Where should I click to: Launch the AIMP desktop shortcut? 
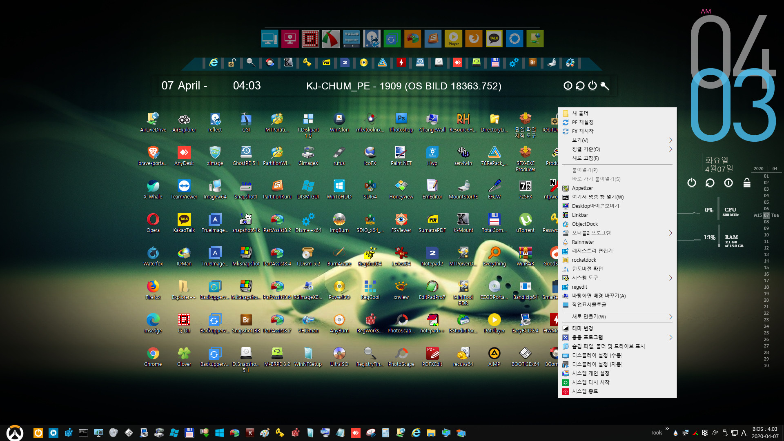494,356
